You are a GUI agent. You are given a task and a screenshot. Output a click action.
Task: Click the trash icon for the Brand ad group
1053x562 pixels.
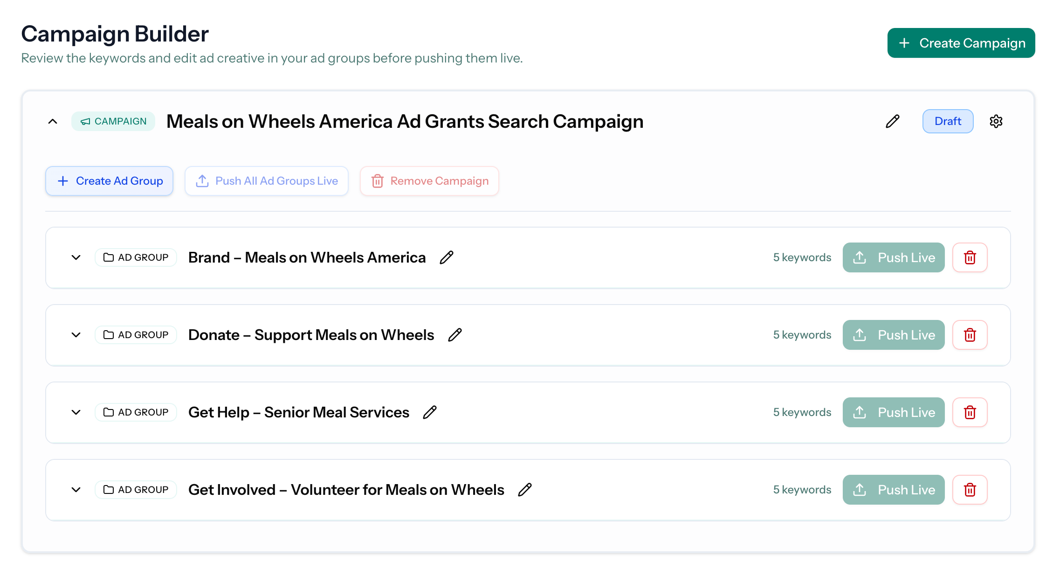point(970,257)
